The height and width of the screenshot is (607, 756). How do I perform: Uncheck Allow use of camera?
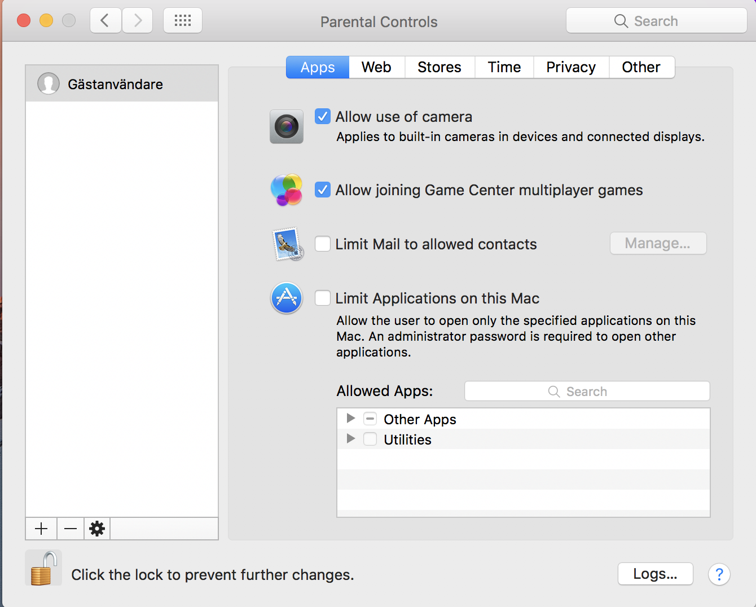coord(323,116)
